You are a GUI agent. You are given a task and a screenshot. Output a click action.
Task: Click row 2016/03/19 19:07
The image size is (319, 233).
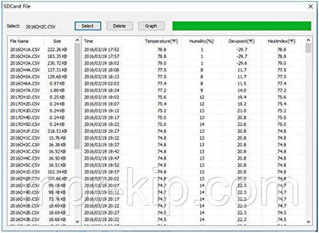coord(193,104)
